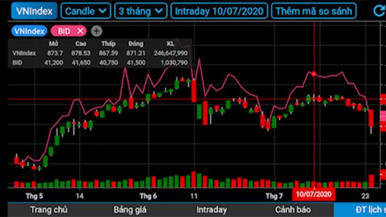Click the 11 date axis label
The image size is (386, 217).
click(194, 196)
